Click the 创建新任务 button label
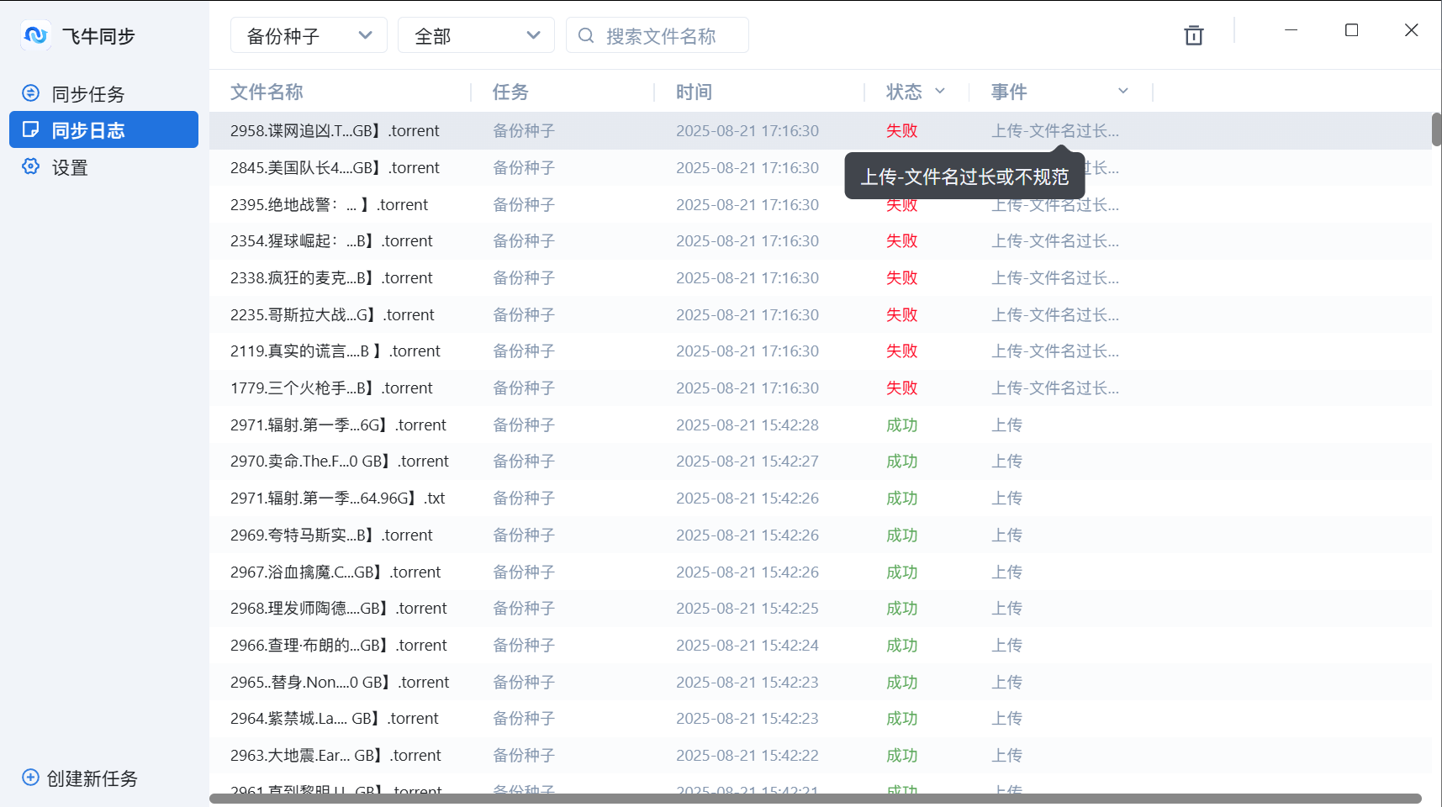The image size is (1442, 807). pos(92,778)
